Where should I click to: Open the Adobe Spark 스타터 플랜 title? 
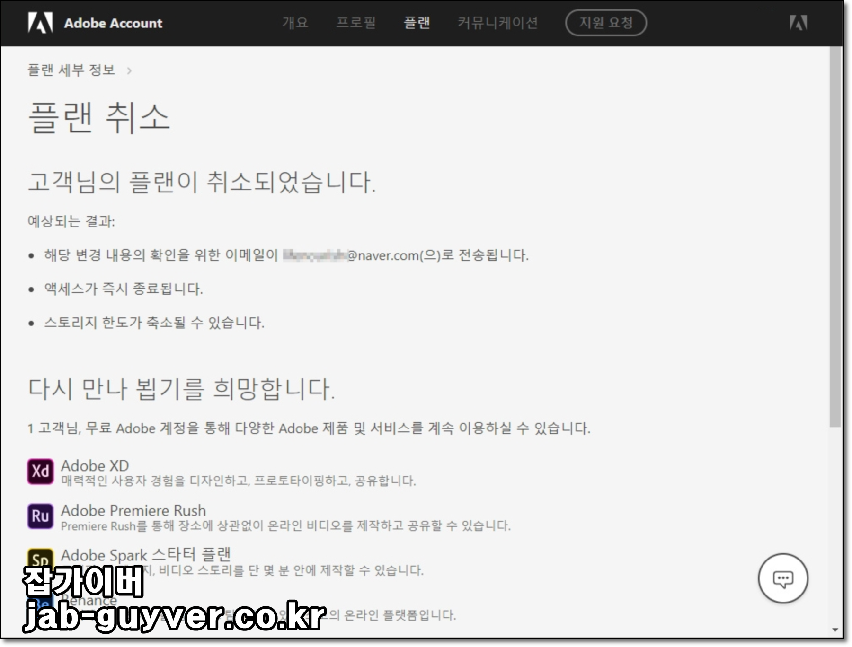[146, 554]
